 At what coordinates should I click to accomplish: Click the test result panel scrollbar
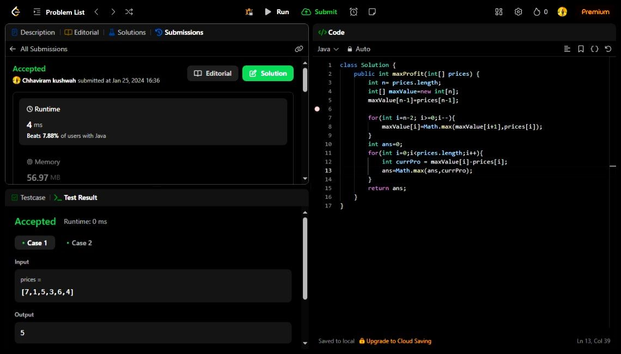pyautogui.click(x=305, y=258)
